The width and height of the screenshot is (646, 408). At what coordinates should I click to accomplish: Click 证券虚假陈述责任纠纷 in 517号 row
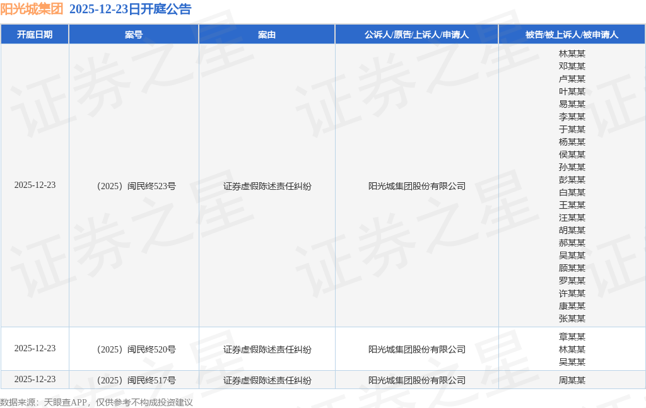click(x=267, y=380)
